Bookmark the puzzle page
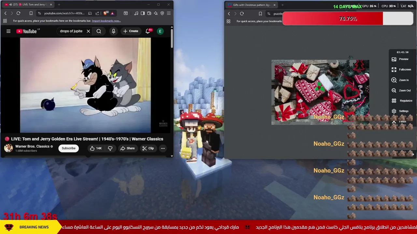This screenshot has width=417, height=234. [260, 14]
